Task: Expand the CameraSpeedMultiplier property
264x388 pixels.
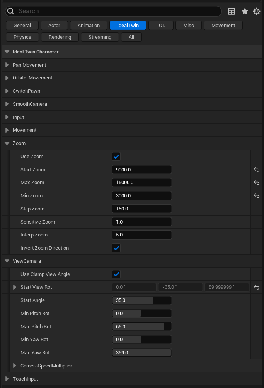Action: tap(15, 366)
